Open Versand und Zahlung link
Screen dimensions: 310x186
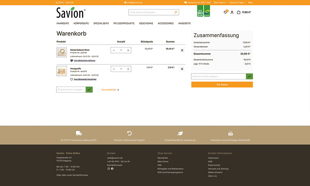point(218,169)
